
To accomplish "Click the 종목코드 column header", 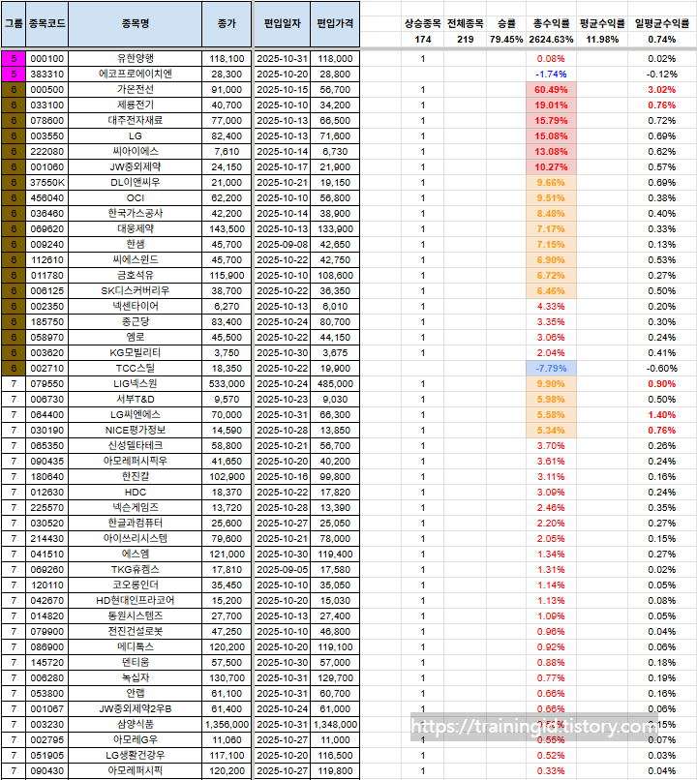I will tap(47, 24).
